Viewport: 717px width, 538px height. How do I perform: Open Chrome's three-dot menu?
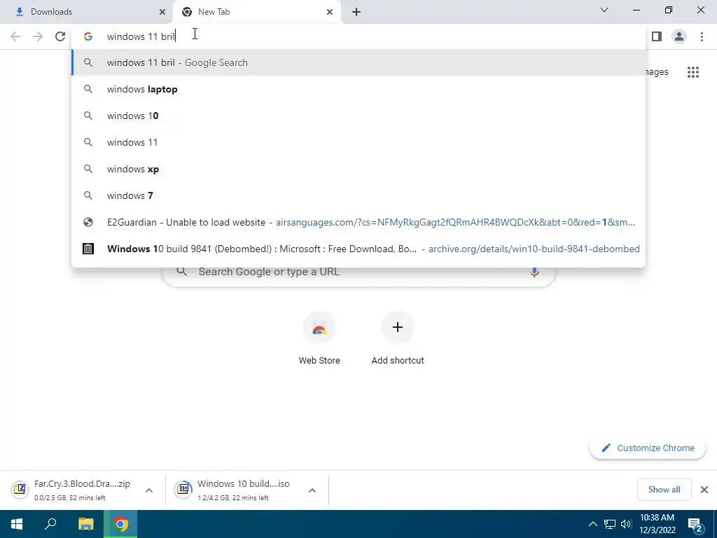click(702, 36)
